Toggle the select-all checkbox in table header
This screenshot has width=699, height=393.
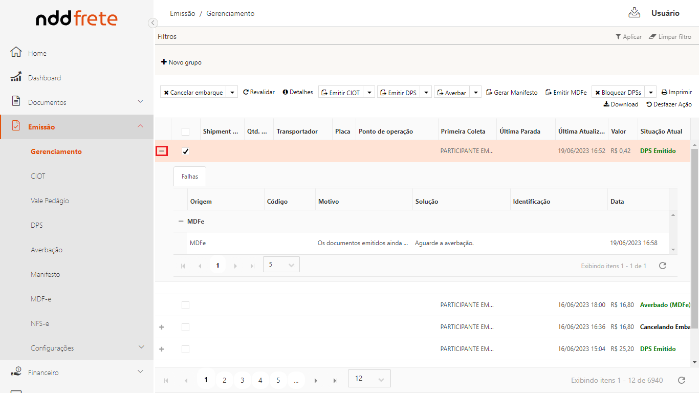click(x=185, y=132)
